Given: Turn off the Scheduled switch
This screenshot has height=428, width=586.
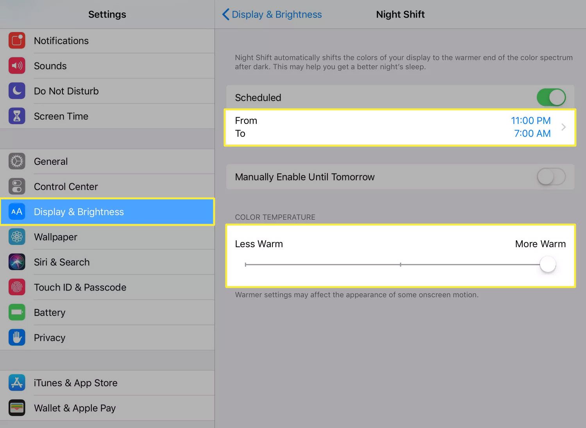Looking at the screenshot, I should click(551, 98).
